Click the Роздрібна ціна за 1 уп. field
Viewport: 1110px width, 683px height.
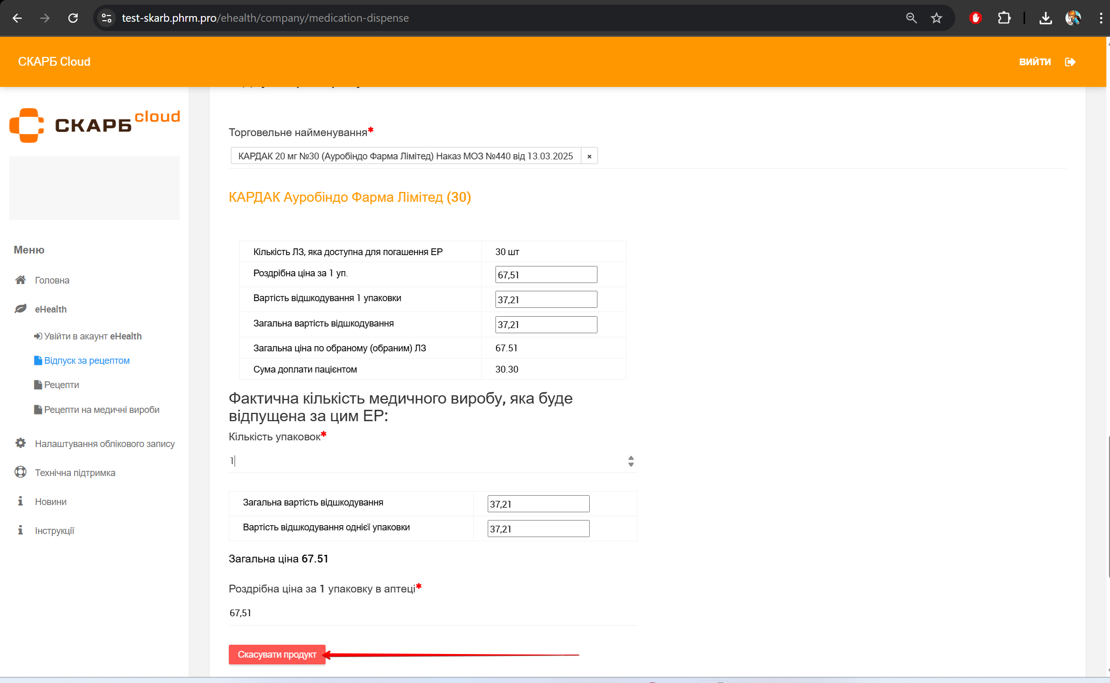[546, 275]
